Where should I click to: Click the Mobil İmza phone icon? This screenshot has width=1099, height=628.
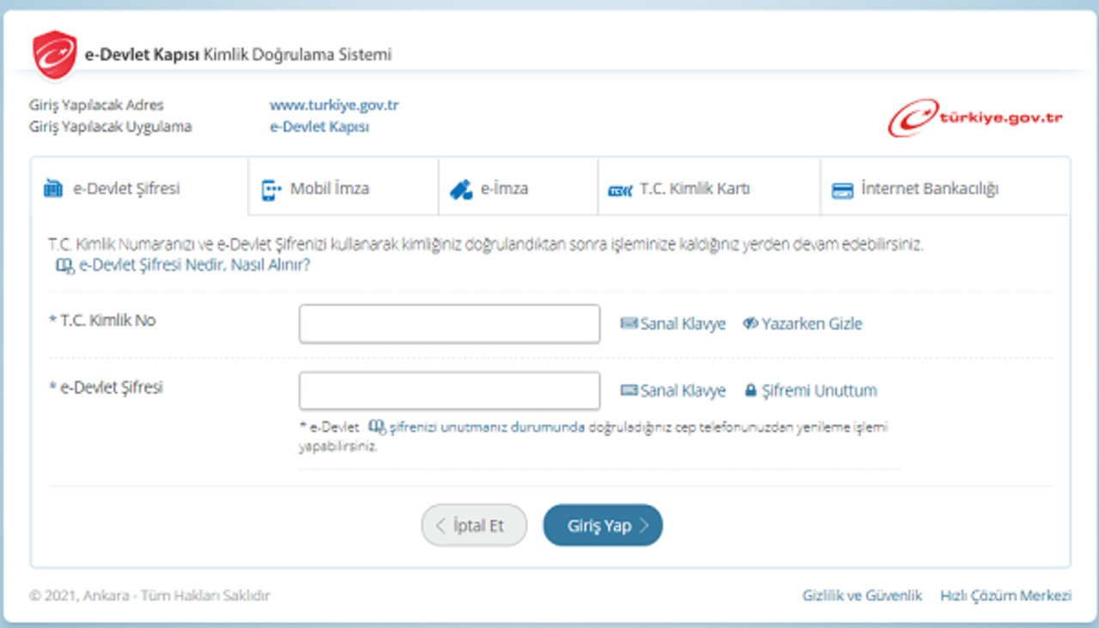point(271,190)
